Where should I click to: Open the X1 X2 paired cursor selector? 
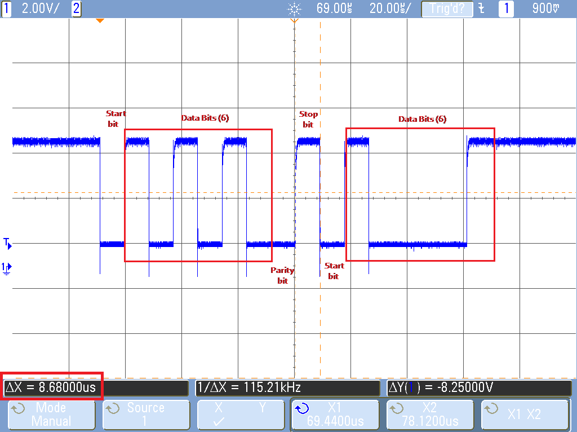[x=525, y=414]
